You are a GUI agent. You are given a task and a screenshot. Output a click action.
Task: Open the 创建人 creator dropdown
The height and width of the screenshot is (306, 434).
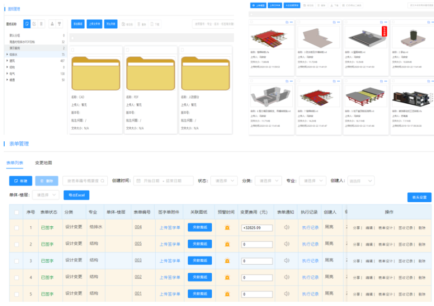(361, 181)
